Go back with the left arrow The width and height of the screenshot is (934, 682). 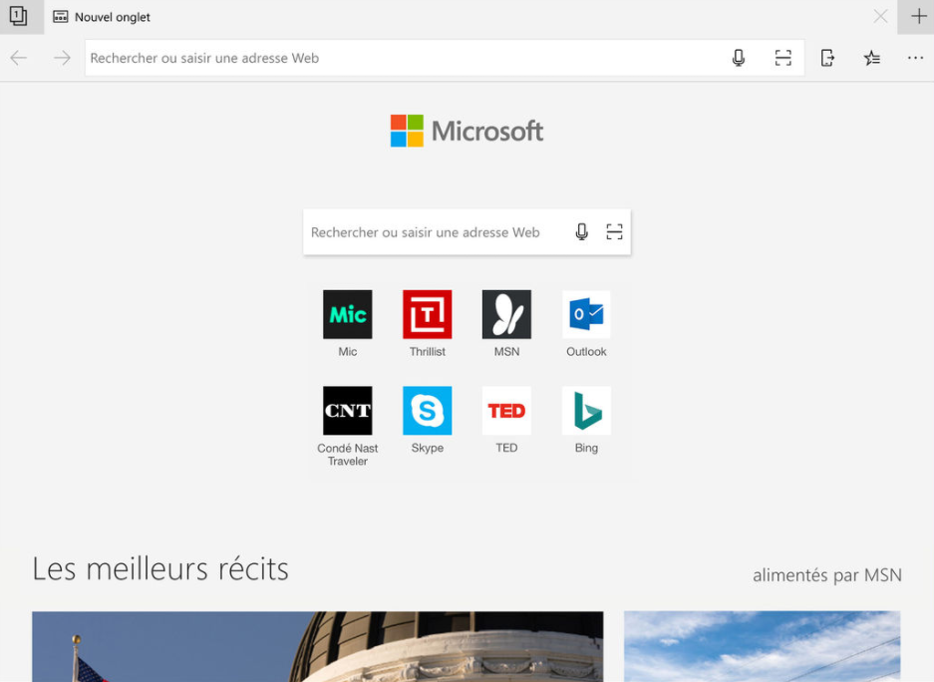(x=19, y=58)
